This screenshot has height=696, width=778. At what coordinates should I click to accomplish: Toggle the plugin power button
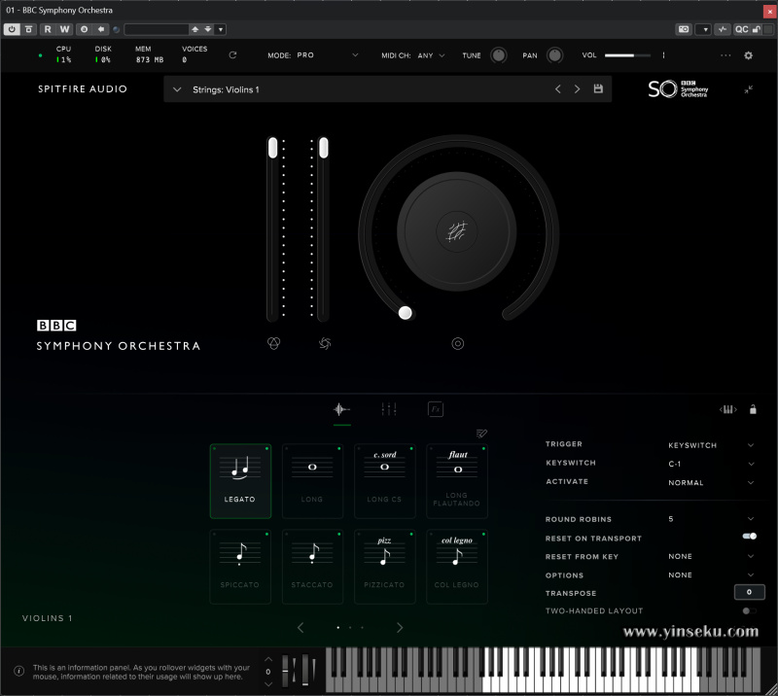12,29
